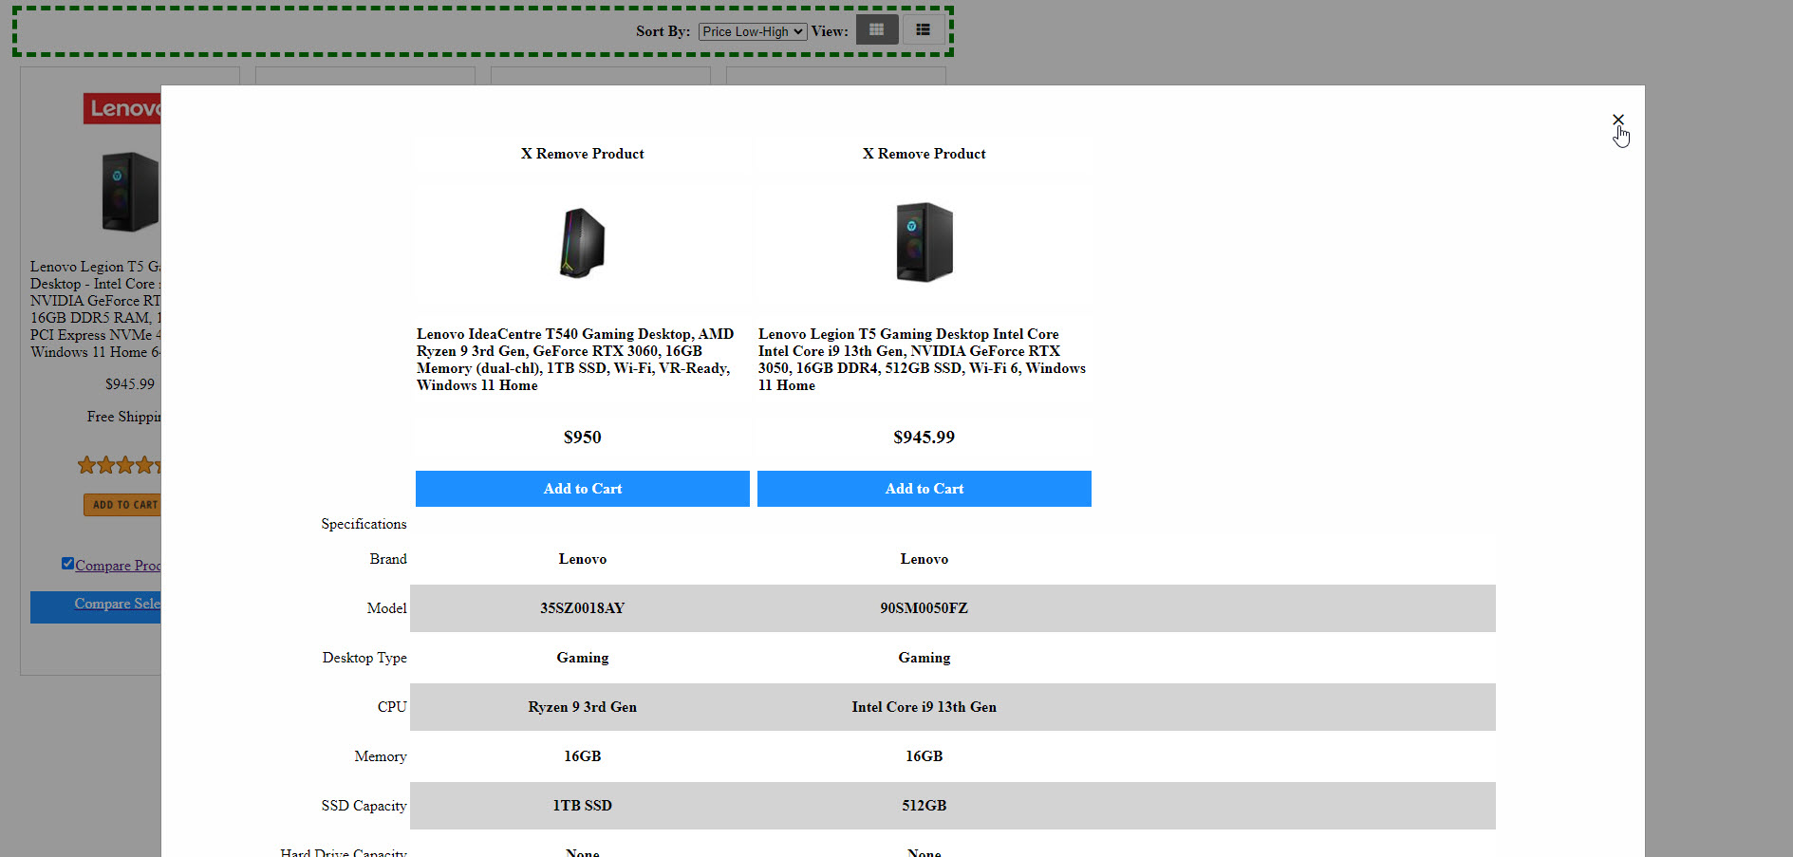Screen dimensions: 1793x857
Task: Click the Lenovo brand logo
Action: (122, 109)
